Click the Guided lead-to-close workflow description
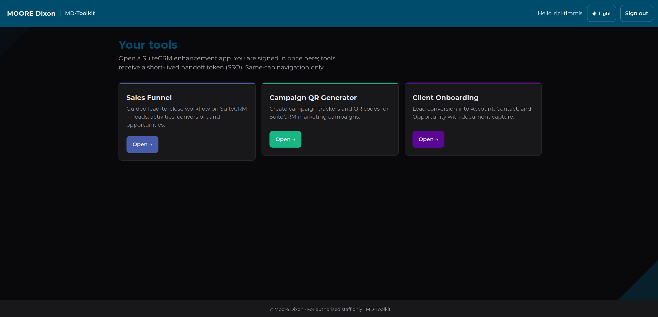This screenshot has width=658, height=317. point(187,116)
